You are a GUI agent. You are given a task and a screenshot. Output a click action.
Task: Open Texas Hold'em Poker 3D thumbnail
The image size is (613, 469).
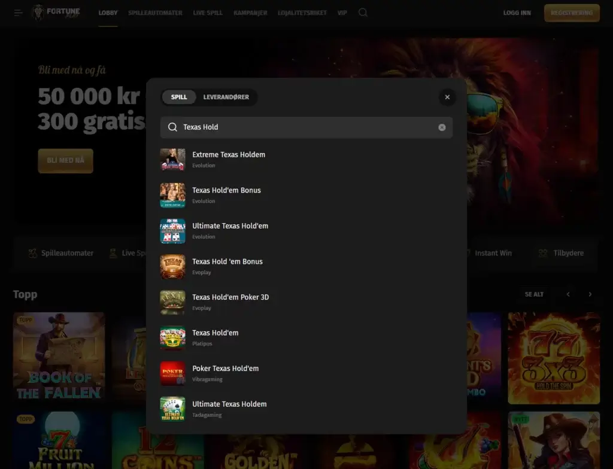[173, 302]
